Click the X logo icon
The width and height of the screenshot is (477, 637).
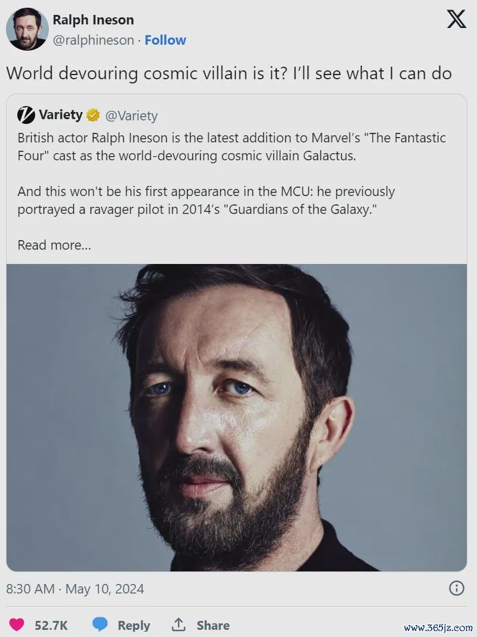[x=456, y=19]
